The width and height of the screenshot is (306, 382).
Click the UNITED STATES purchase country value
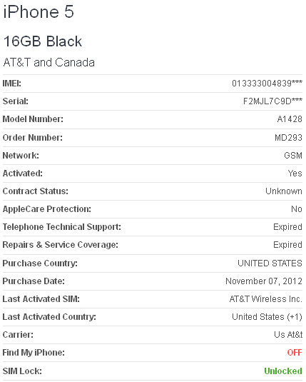(x=270, y=263)
